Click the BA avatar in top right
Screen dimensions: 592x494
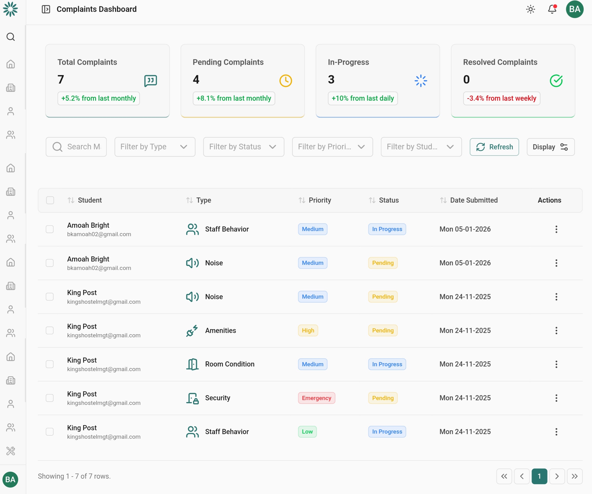point(574,9)
